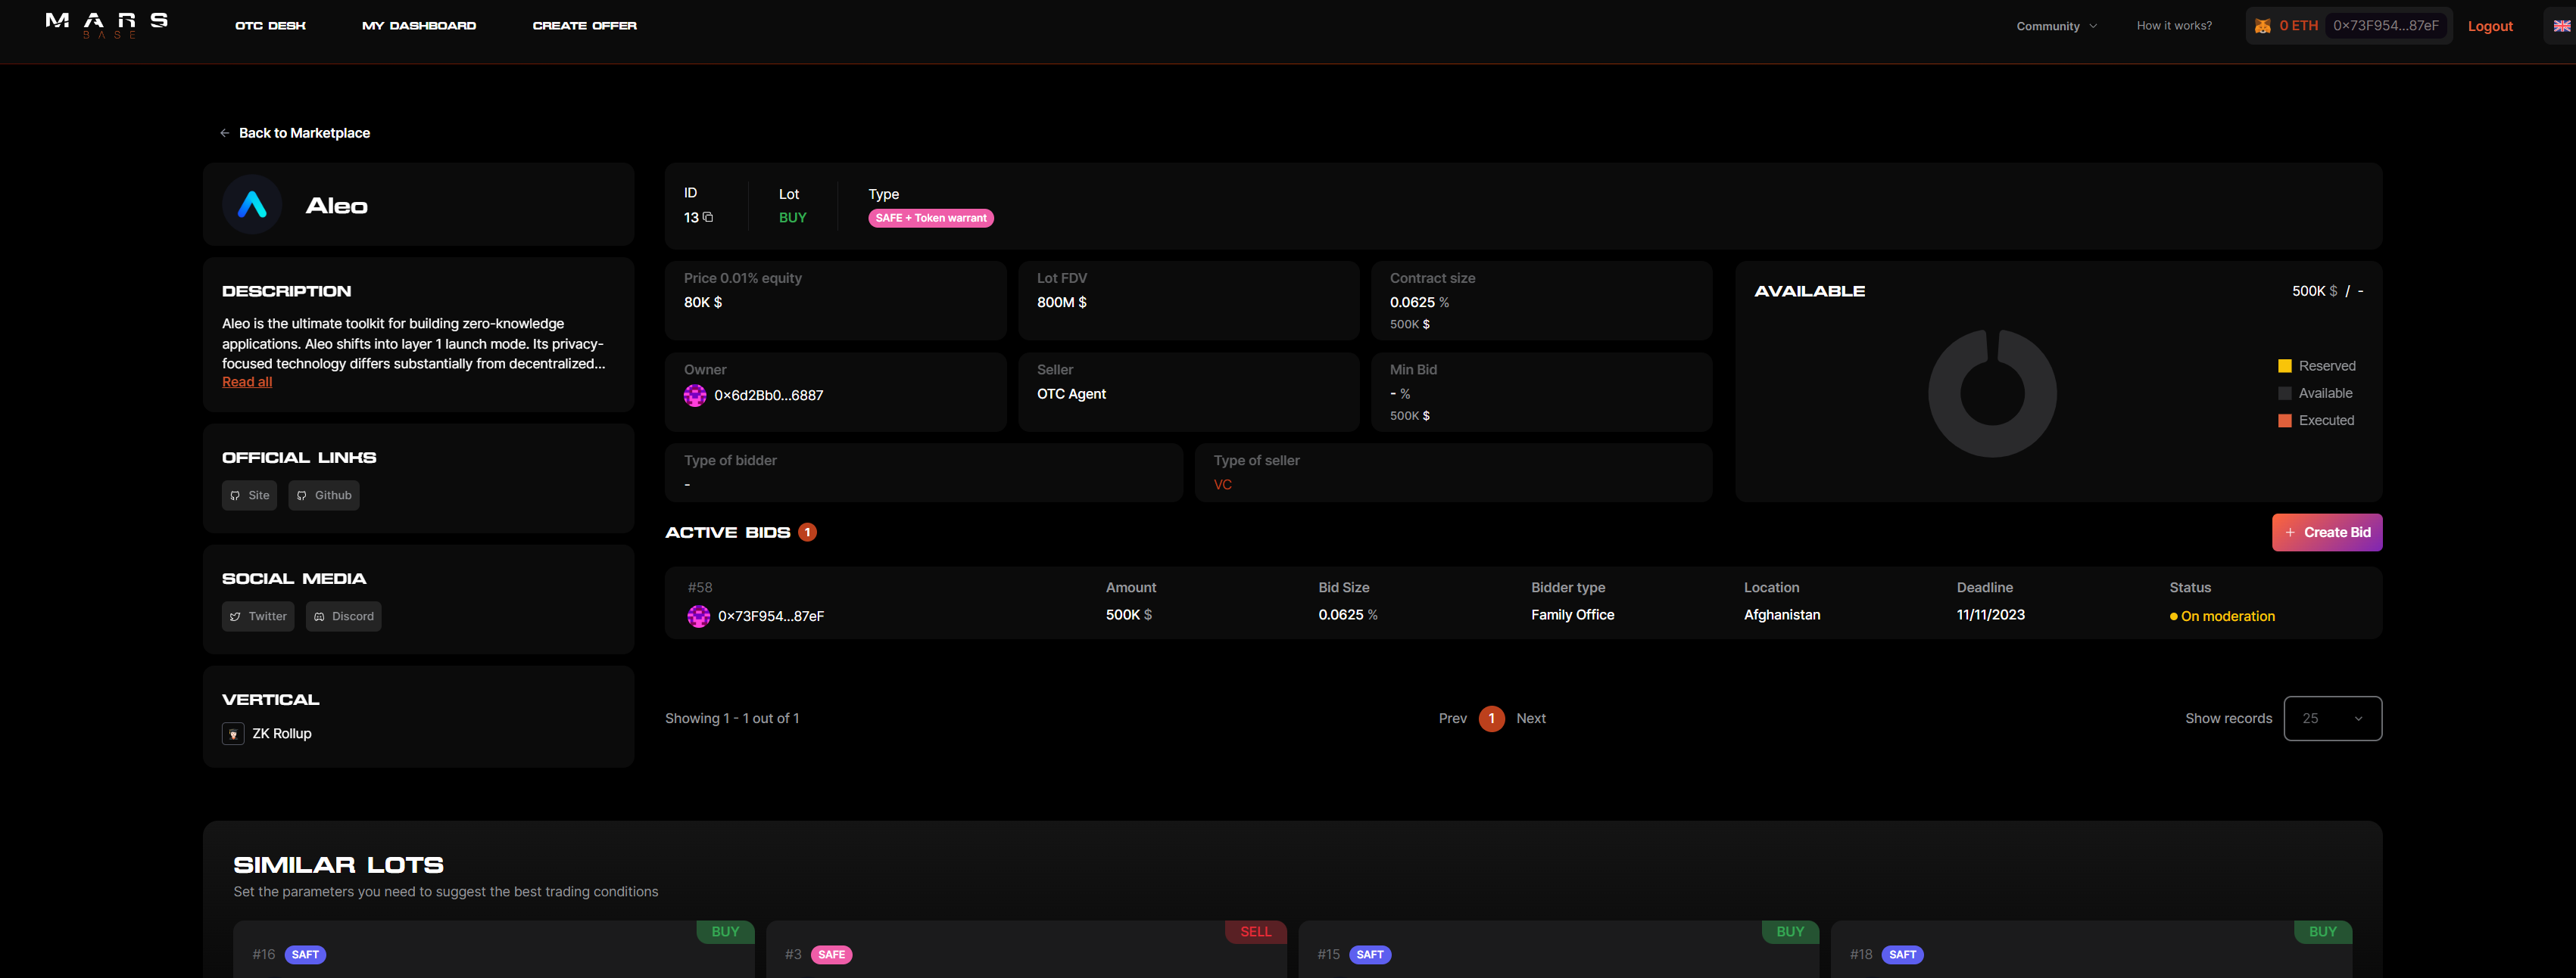Select pagination page 1
The image size is (2576, 978).
1491,719
